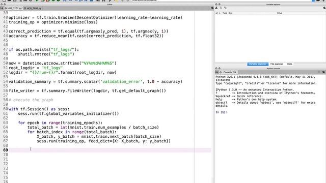Image resolution: width=326 pixels, height=183 pixels.
Task: Click line number 60 in the editor gutter
Action: coord(6,109)
